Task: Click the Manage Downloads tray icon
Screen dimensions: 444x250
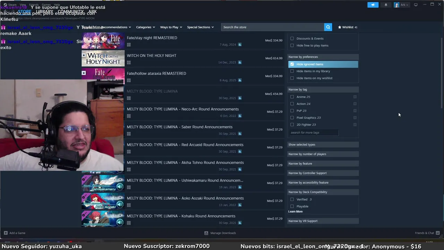Action: 206,233
